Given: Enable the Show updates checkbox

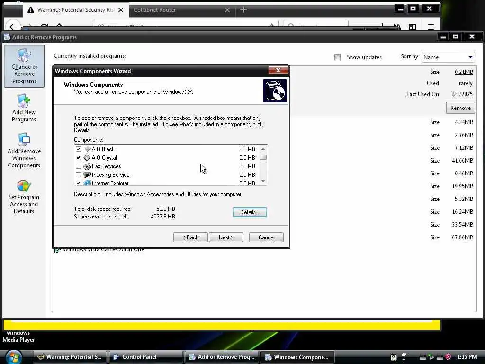Looking at the screenshot, I should pos(337,57).
